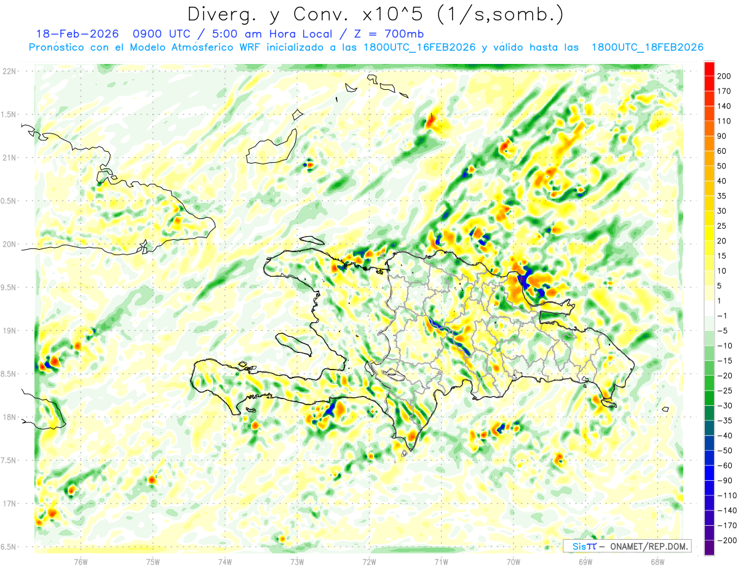Click the '75W' longitude label

pos(153,562)
